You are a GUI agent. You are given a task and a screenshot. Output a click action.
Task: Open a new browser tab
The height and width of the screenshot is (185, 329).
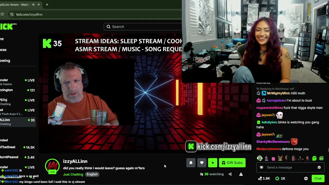point(47,5)
